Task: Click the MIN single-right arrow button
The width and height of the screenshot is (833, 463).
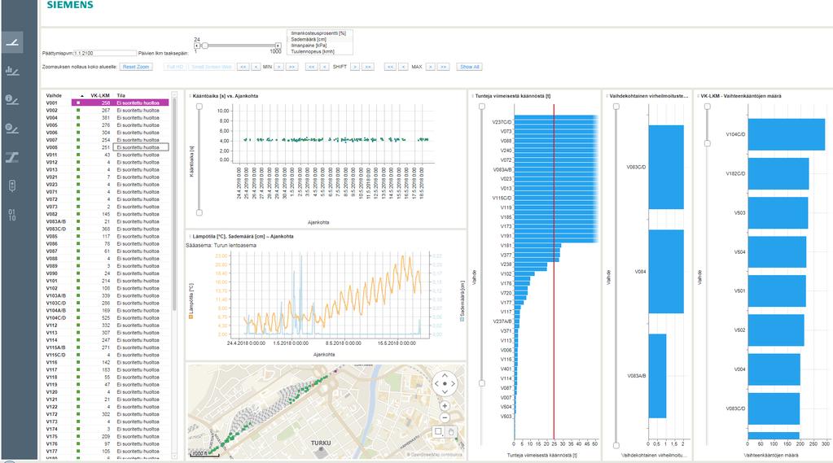Action: click(278, 67)
